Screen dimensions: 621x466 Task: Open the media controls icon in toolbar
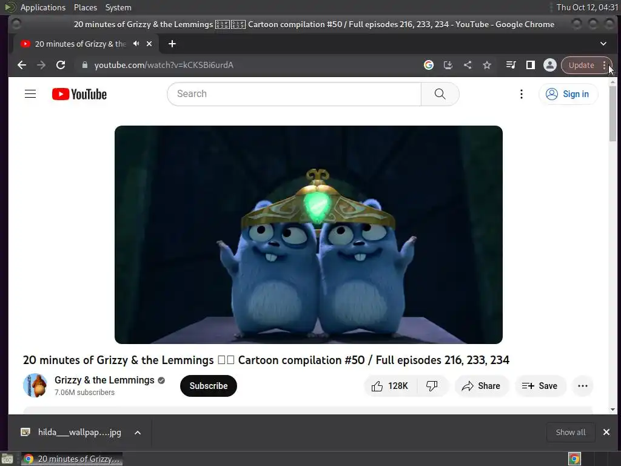point(511,65)
